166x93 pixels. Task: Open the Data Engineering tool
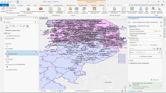pyautogui.click(x=84, y=10)
